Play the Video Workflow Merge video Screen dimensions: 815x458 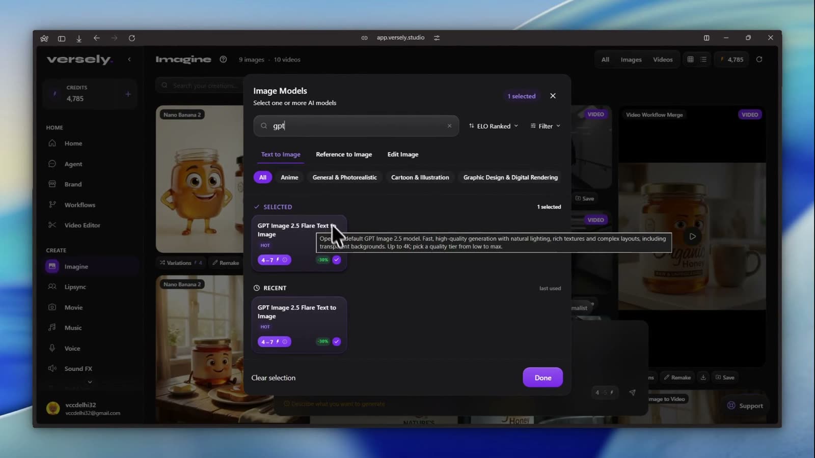[692, 236]
